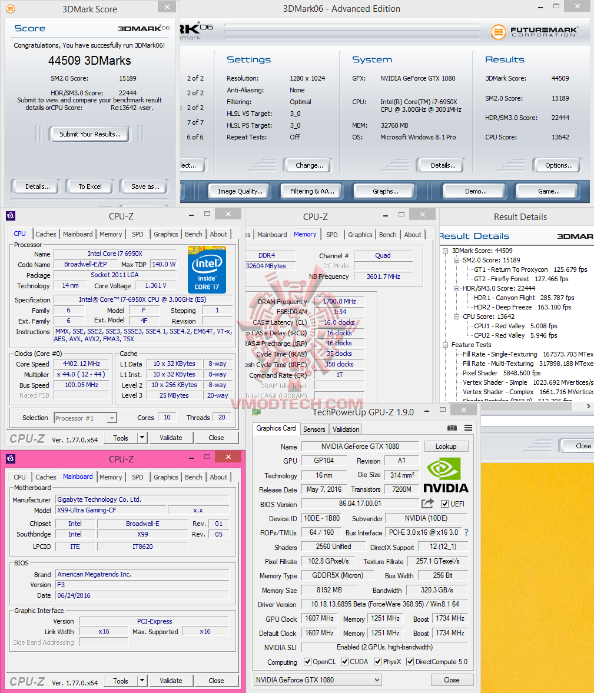
Task: Open the Bench tab in top CPU-Z window
Action: [x=193, y=234]
